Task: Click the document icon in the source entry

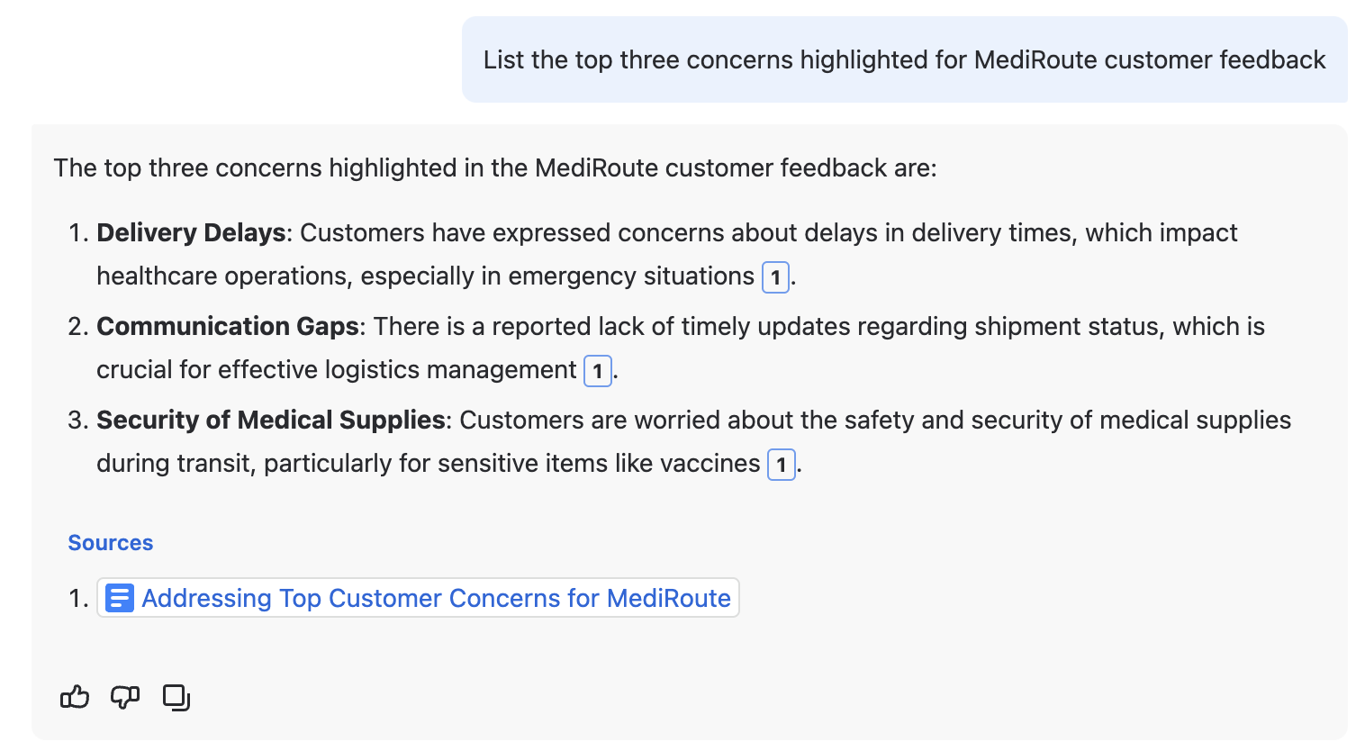Action: coord(120,598)
